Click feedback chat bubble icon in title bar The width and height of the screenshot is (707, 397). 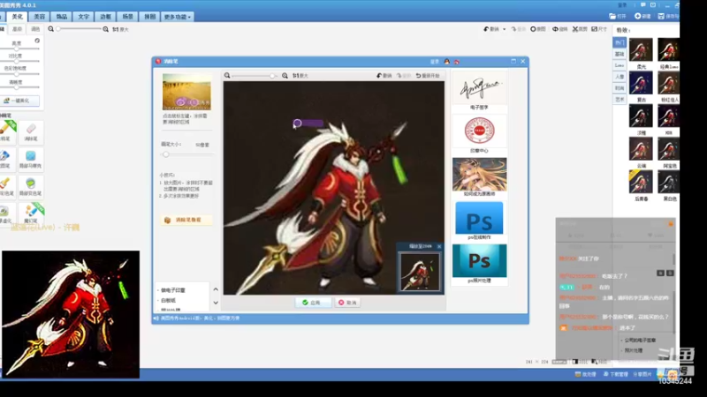pos(643,5)
